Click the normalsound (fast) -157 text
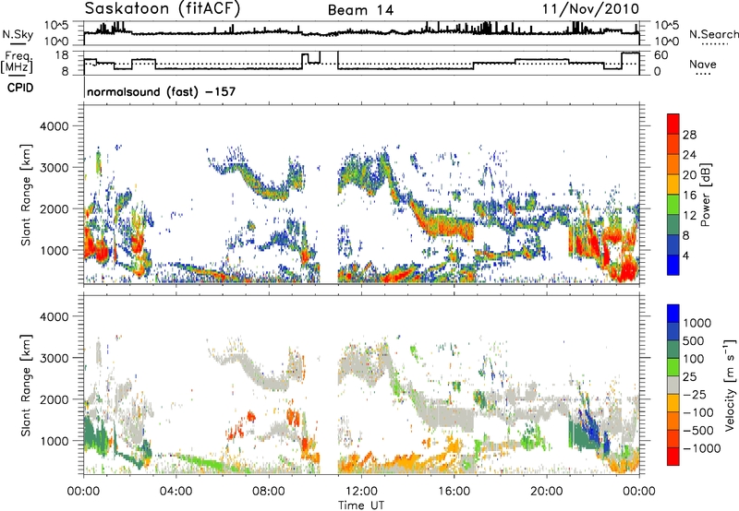This screenshot has height=511, width=739. coord(161,91)
